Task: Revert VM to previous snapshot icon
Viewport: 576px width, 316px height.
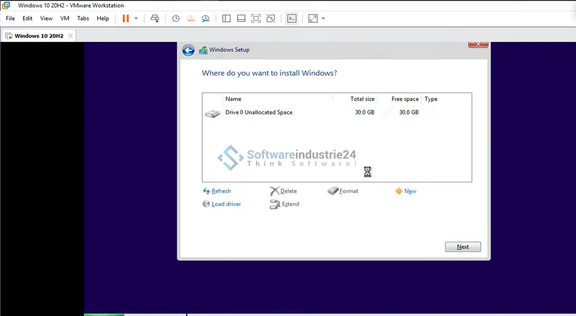Action: pos(191,18)
